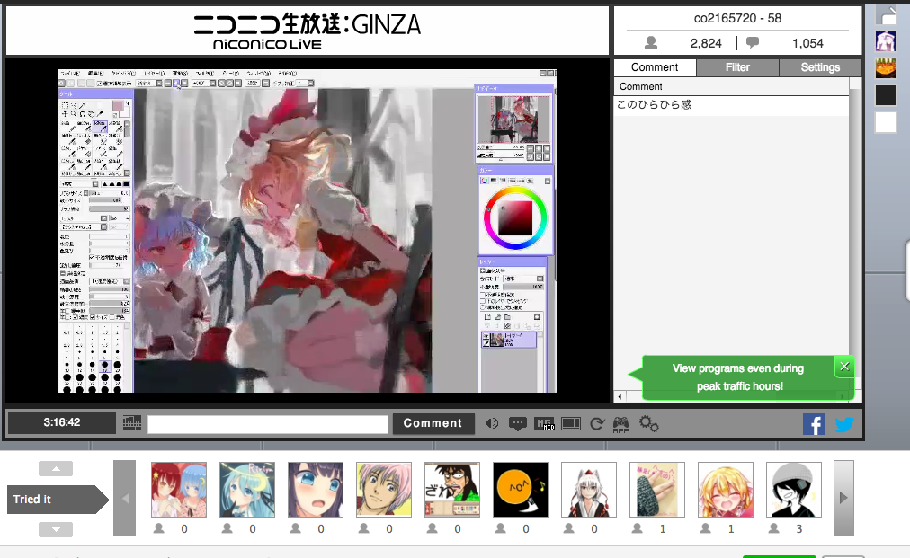Share the broadcast on Facebook
The height and width of the screenshot is (558, 910).
[x=814, y=425]
